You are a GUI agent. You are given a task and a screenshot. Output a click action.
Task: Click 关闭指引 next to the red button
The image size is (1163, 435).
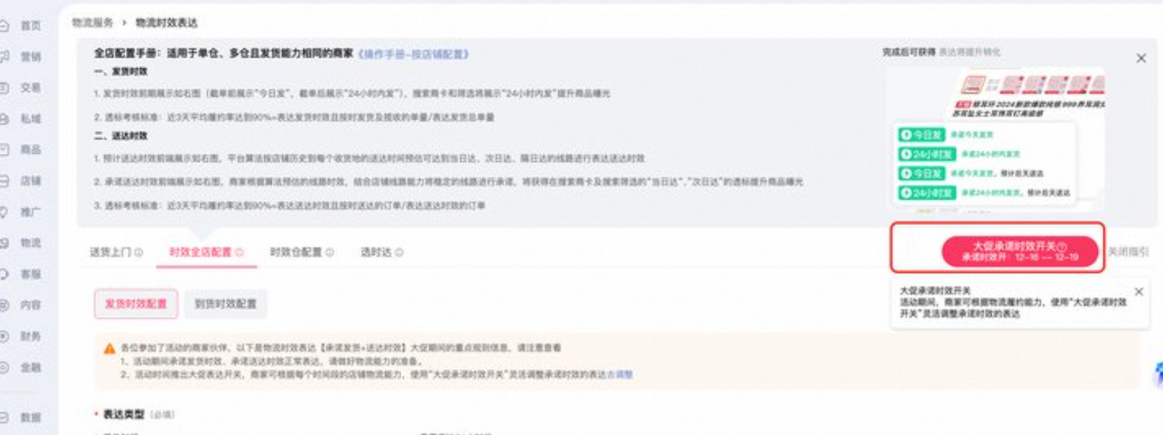(x=1128, y=252)
